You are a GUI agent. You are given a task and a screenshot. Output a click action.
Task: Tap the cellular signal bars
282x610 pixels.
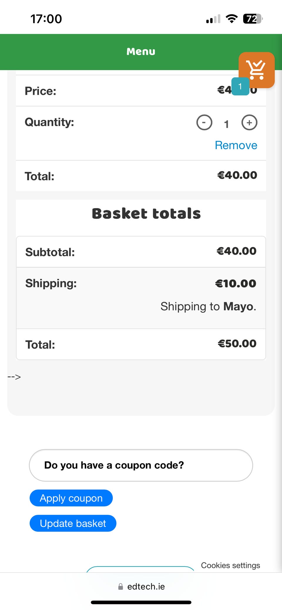click(213, 19)
